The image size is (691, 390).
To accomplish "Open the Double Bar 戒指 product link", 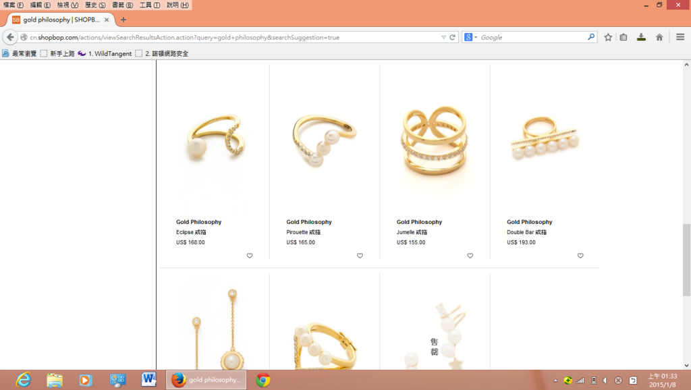I will [526, 232].
